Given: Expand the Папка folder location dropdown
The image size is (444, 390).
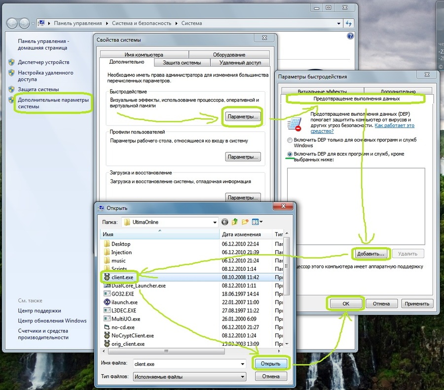Looking at the screenshot, I should [214, 222].
